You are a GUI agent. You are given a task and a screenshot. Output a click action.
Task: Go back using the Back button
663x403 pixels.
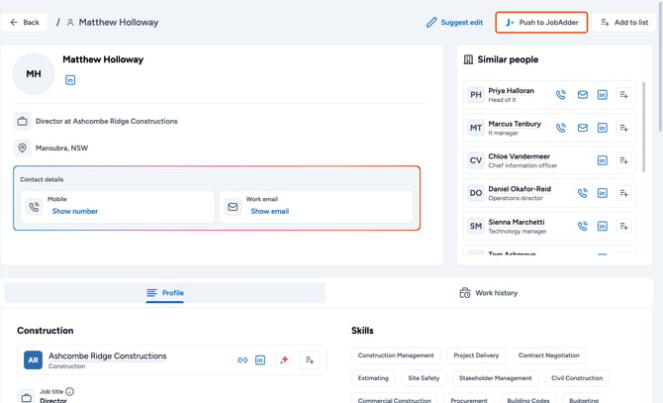tap(25, 23)
